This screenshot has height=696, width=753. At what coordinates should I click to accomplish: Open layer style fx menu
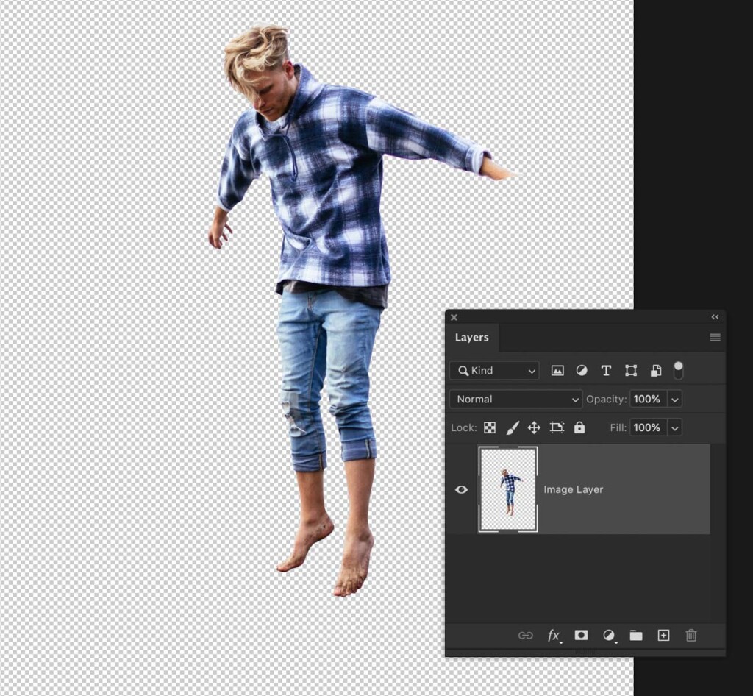click(554, 636)
